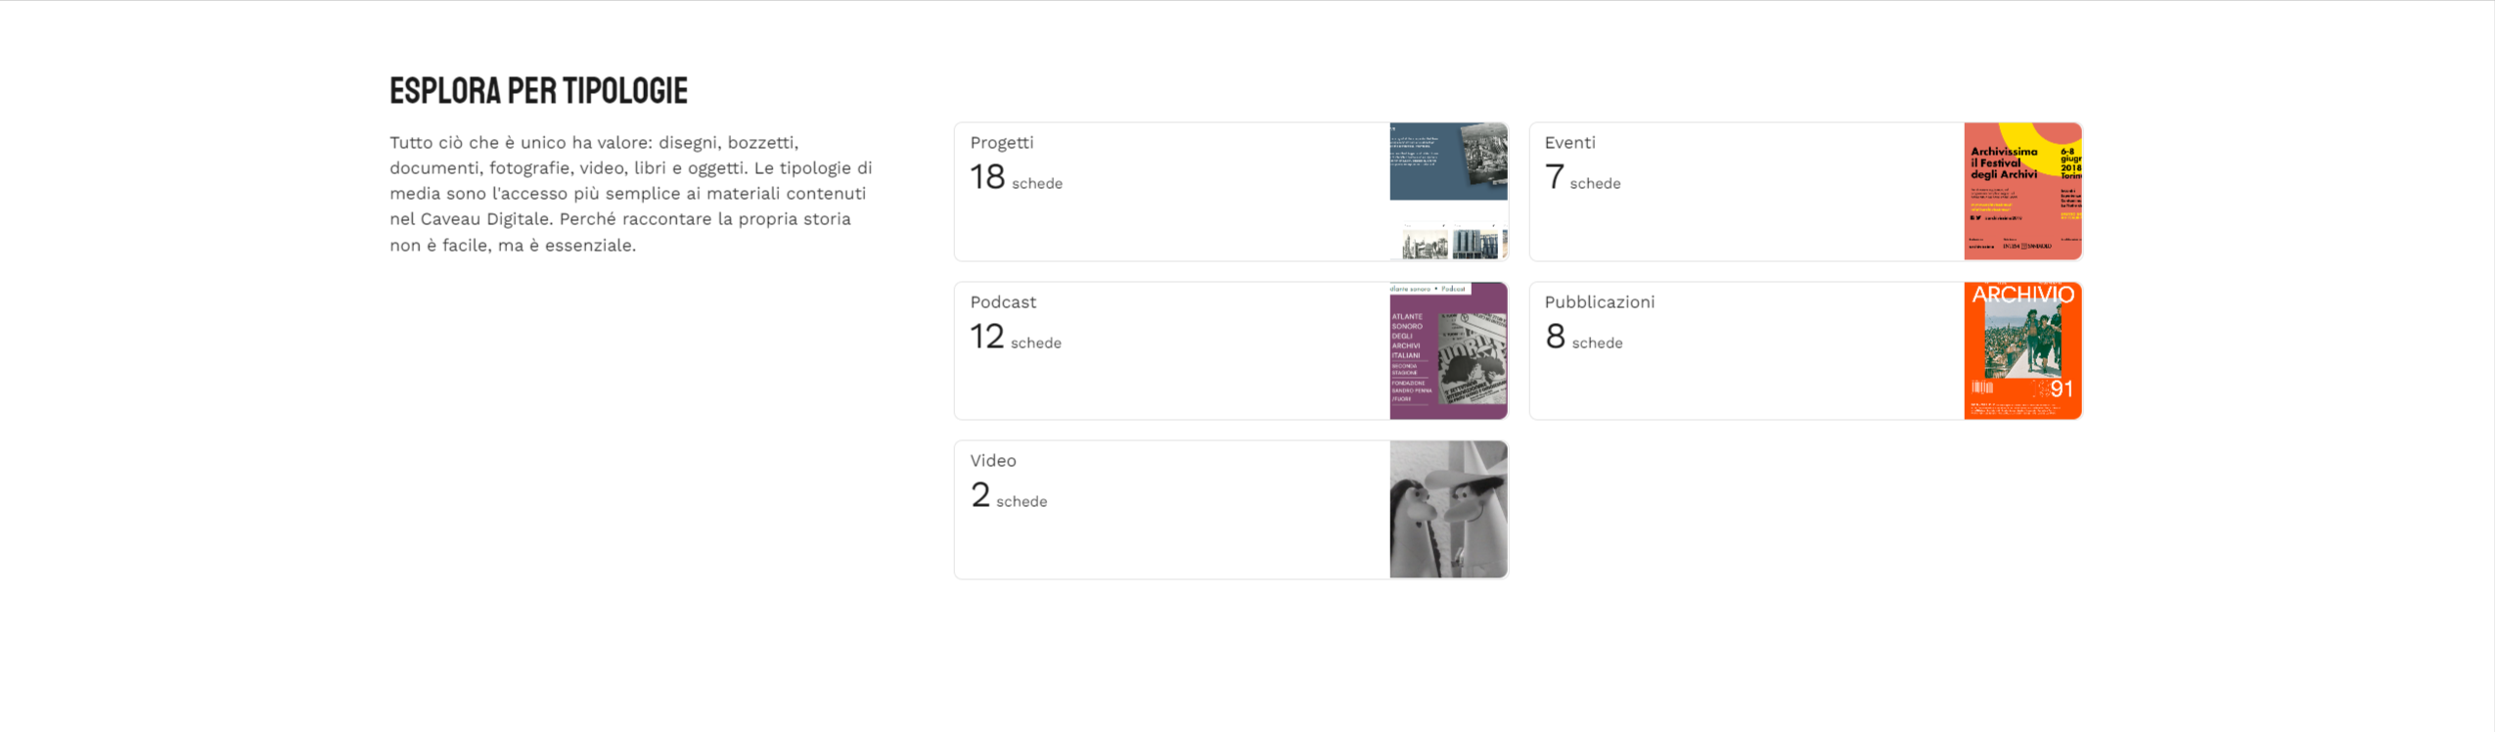Open the orange Archivio 91 cover thumbnail
Viewport: 2495px width, 732px height.
(2022, 350)
